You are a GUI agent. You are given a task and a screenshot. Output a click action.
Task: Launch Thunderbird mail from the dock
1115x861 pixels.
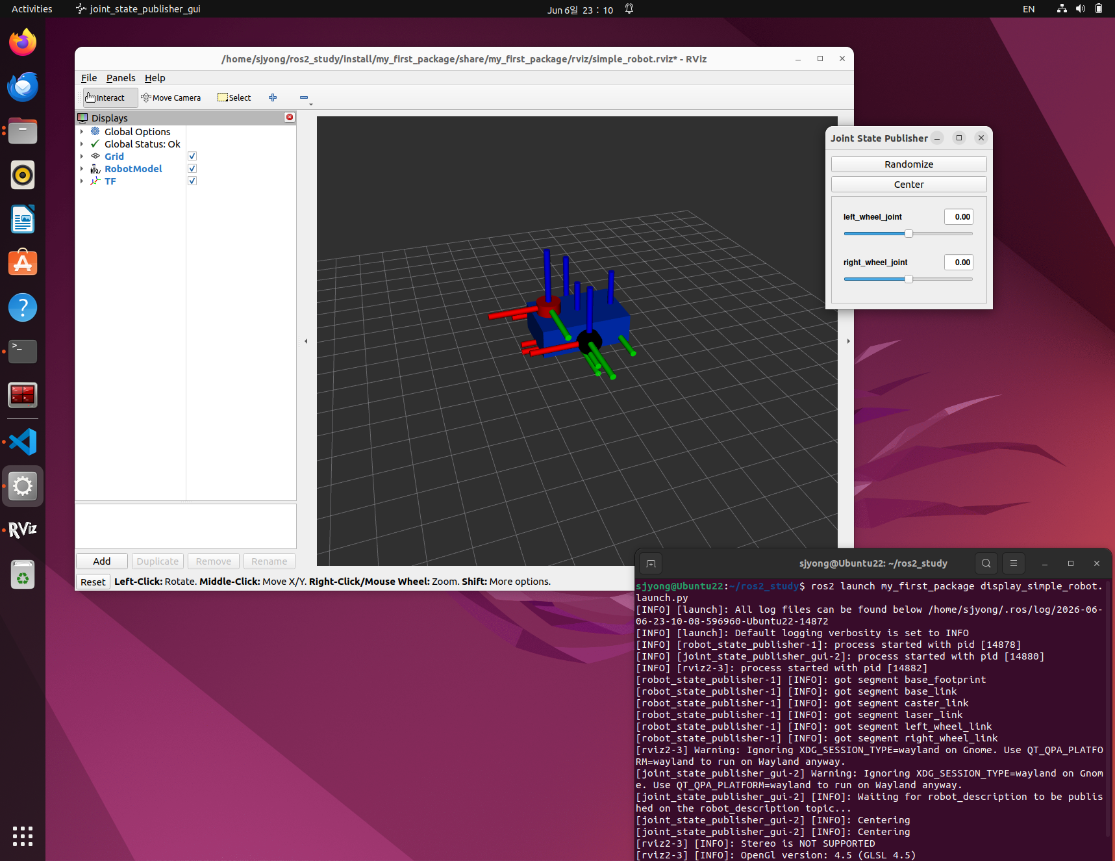click(x=23, y=86)
